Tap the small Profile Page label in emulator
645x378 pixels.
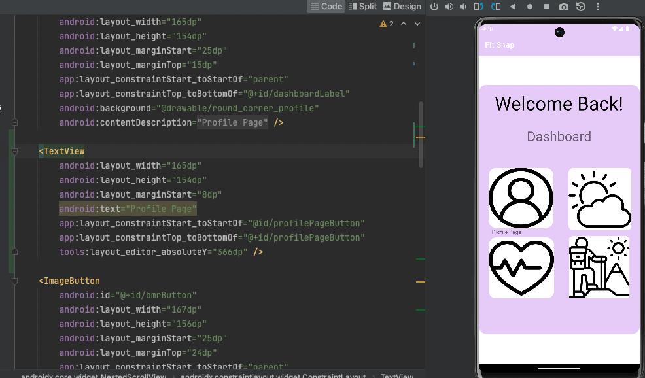[506, 232]
